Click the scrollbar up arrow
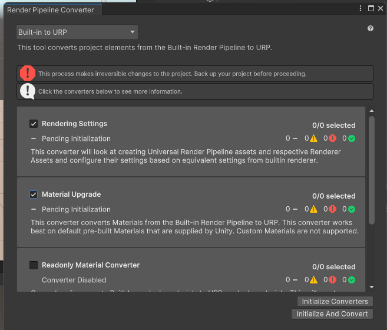This screenshot has width=387, height=330. (x=372, y=111)
